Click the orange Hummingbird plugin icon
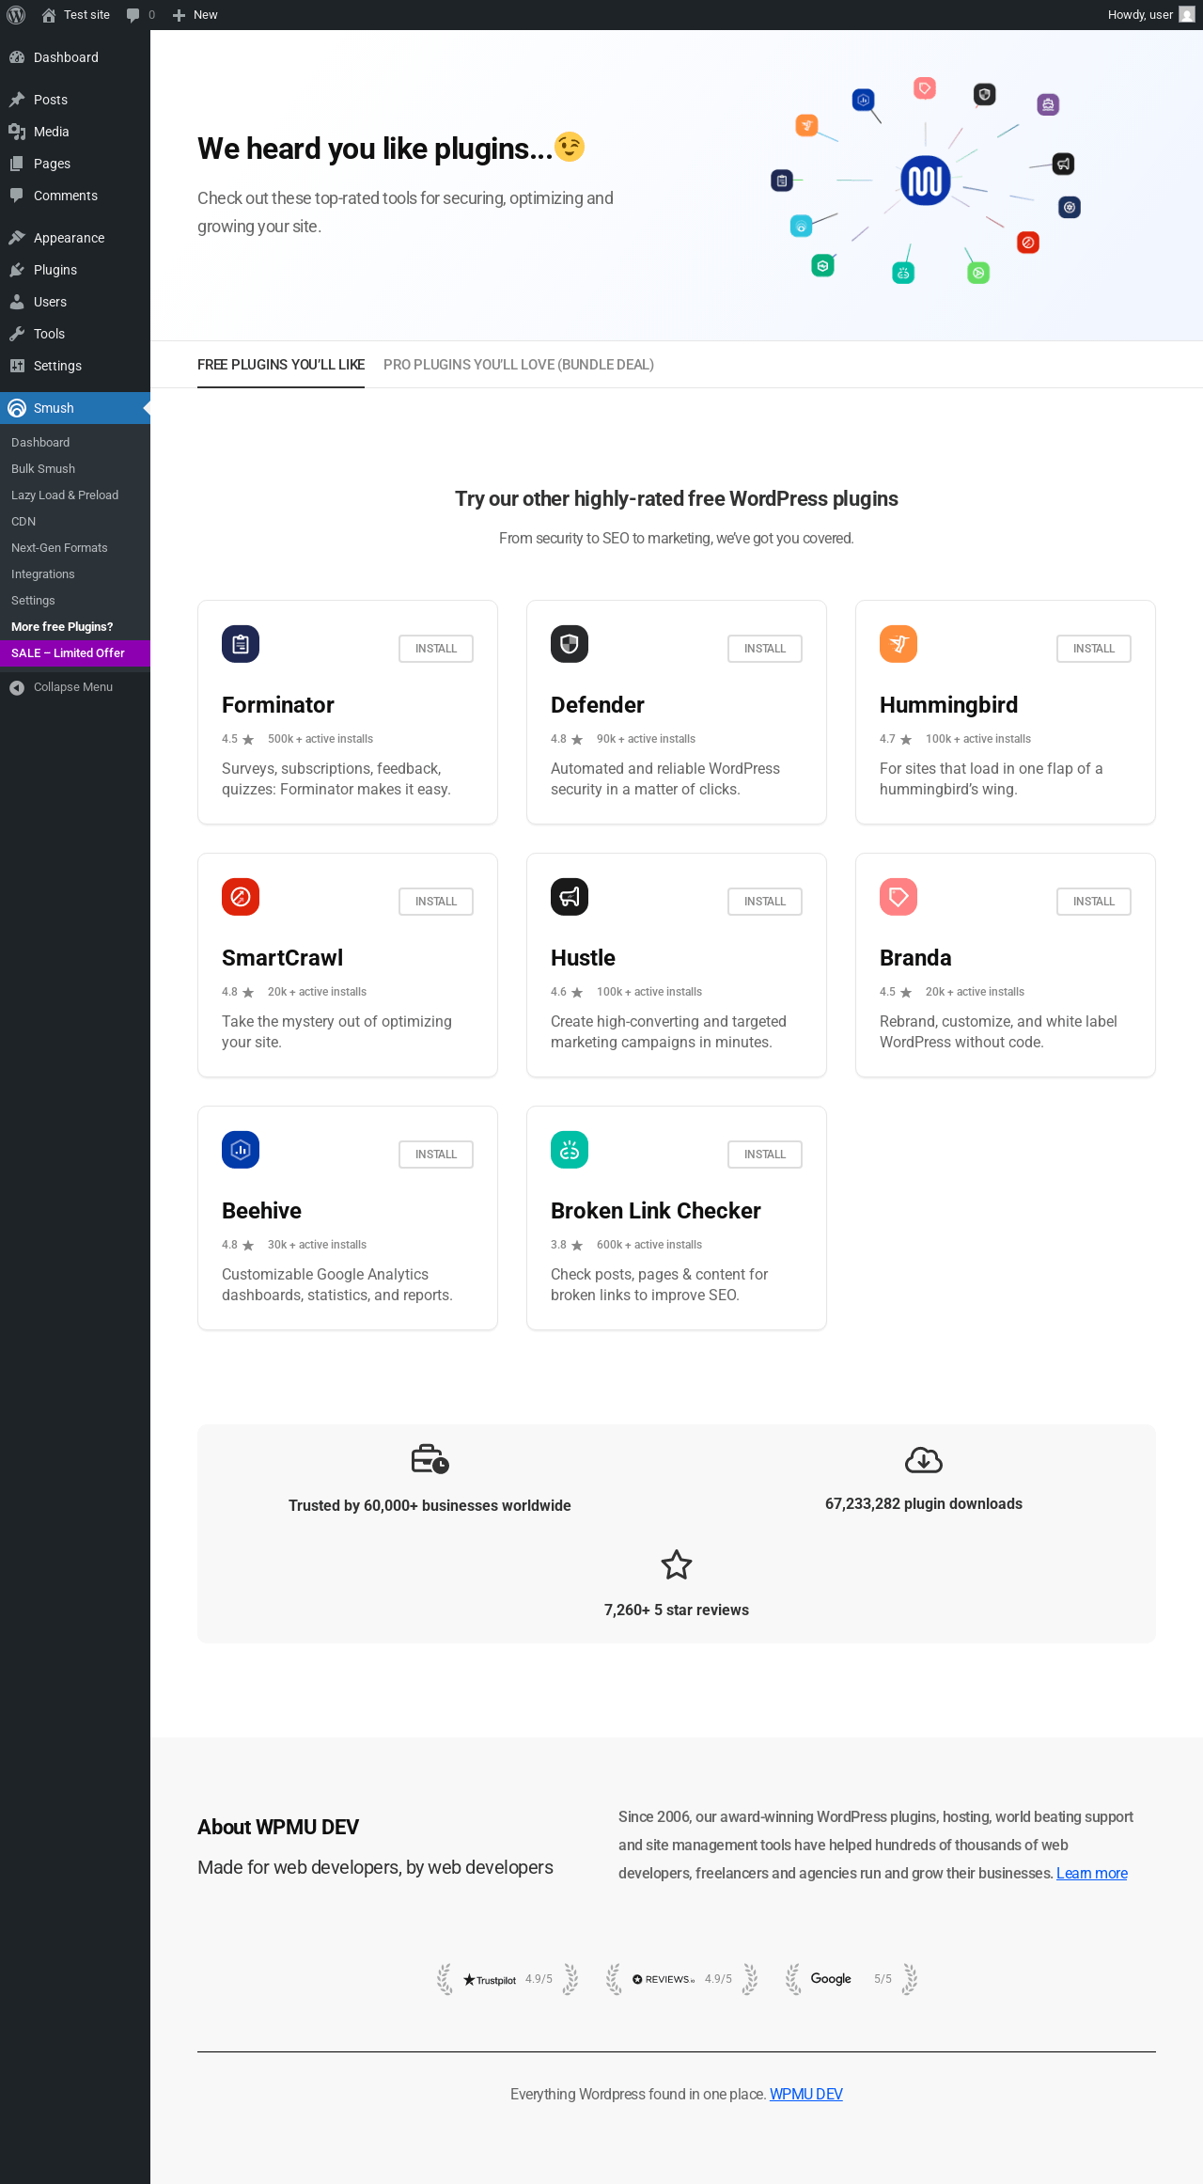The width and height of the screenshot is (1203, 2184). (x=898, y=644)
